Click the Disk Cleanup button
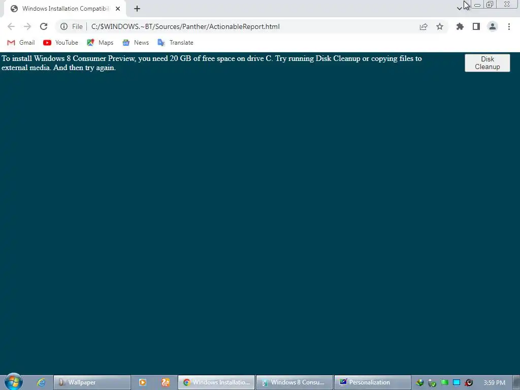This screenshot has height=390, width=520. [x=487, y=62]
